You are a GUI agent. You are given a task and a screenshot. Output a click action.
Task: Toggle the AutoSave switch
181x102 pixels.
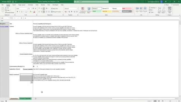[x=9, y=2]
